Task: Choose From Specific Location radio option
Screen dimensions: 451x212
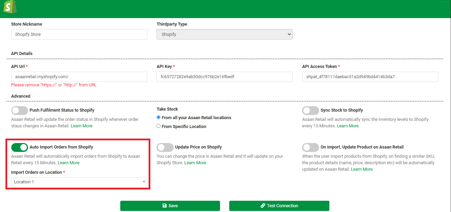Action: (x=159, y=126)
